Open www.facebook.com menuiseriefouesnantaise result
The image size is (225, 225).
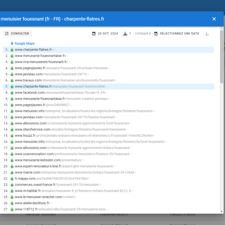[x=60, y=93]
